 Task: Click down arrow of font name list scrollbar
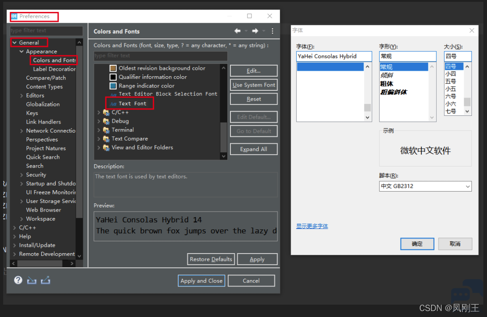(368, 117)
